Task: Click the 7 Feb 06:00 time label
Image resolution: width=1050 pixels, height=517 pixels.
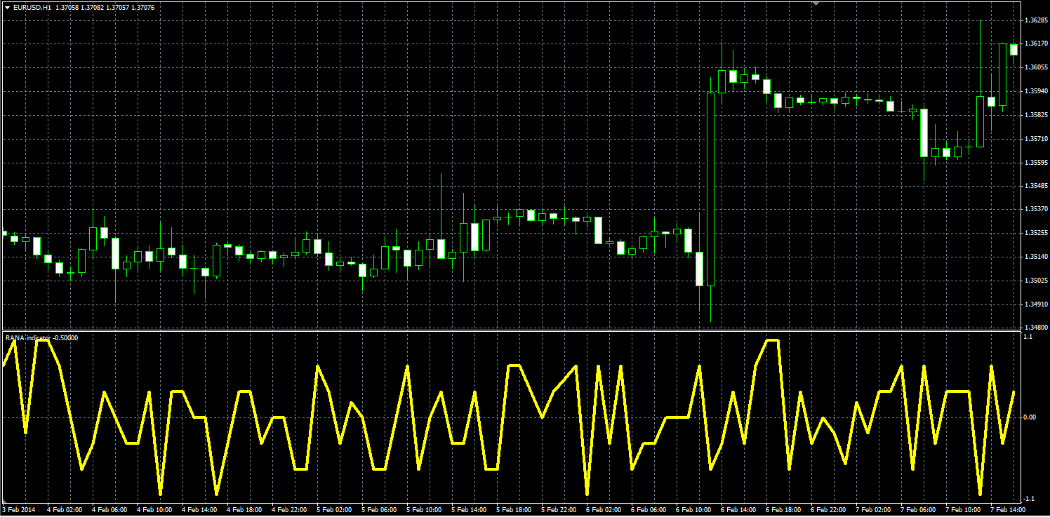Action: 918,510
